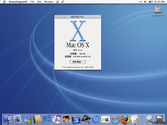
Task: Open the Window menu
Action: [x=49, y=2]
